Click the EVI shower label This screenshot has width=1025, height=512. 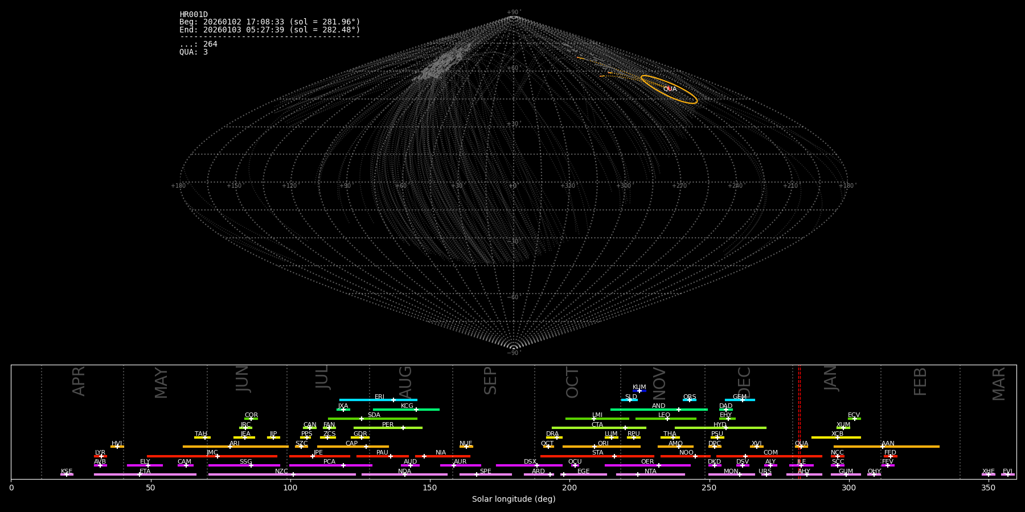click(x=1007, y=472)
